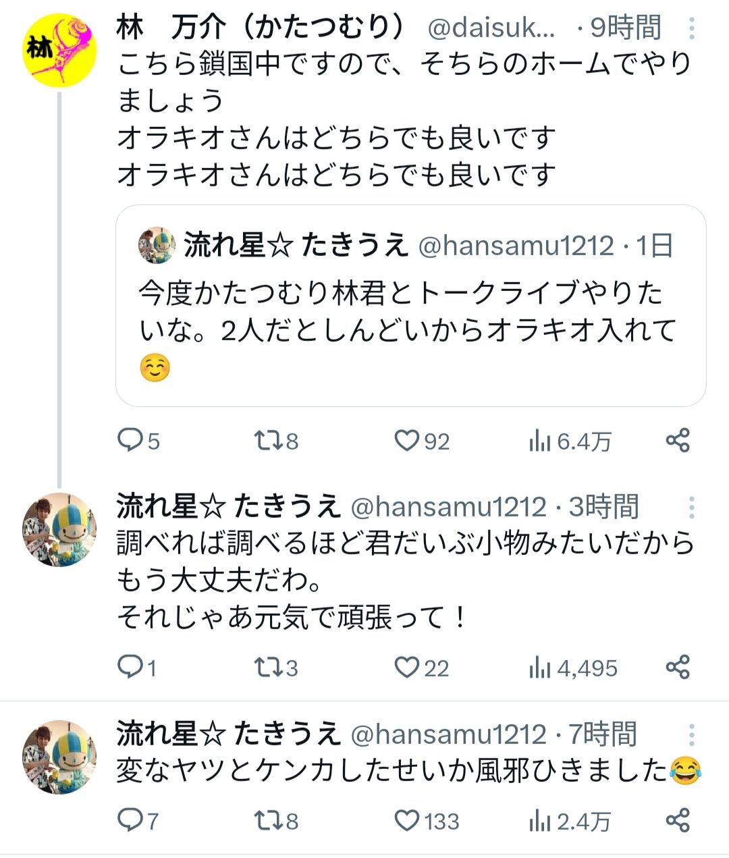
Task: Reply to the first tweet with 5 comments
Action: [x=138, y=441]
